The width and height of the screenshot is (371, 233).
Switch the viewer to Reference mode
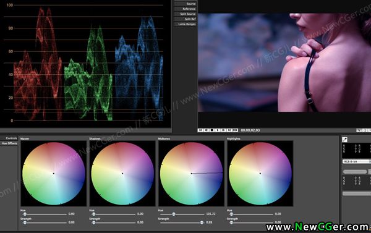[x=185, y=9]
